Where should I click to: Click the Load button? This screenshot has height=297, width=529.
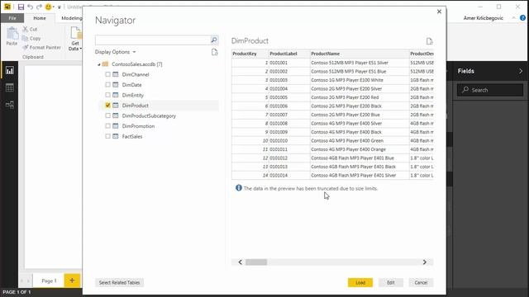click(360, 282)
